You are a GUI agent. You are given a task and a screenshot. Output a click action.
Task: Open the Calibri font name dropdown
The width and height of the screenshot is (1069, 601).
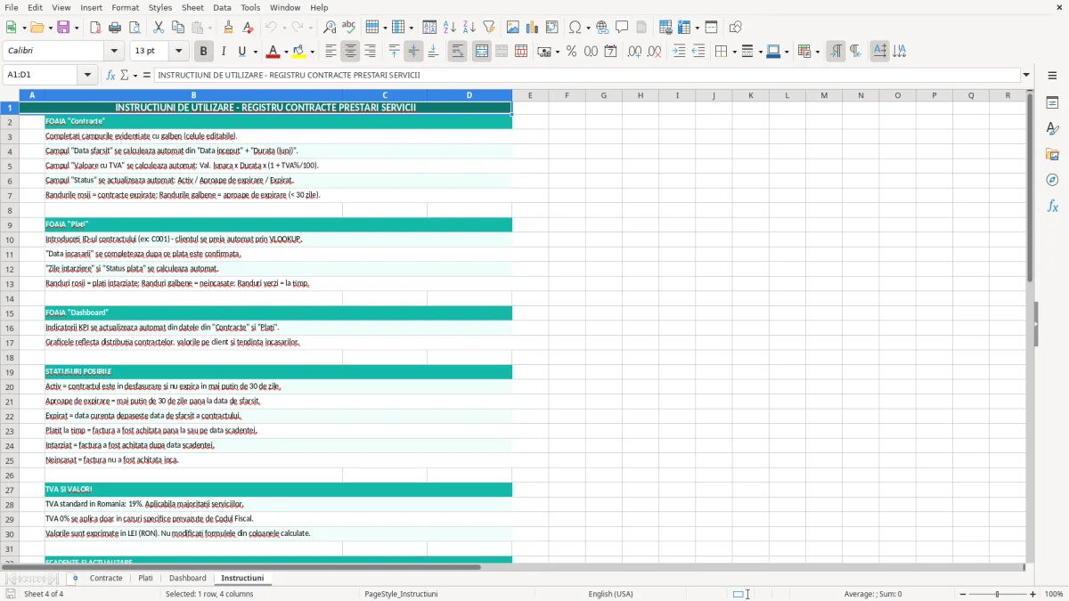click(x=114, y=52)
